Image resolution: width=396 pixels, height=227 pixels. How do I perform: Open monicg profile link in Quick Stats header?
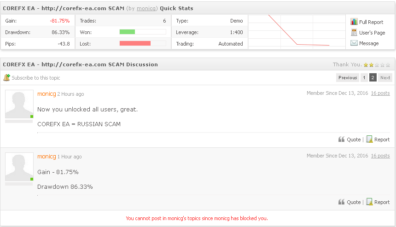point(146,8)
